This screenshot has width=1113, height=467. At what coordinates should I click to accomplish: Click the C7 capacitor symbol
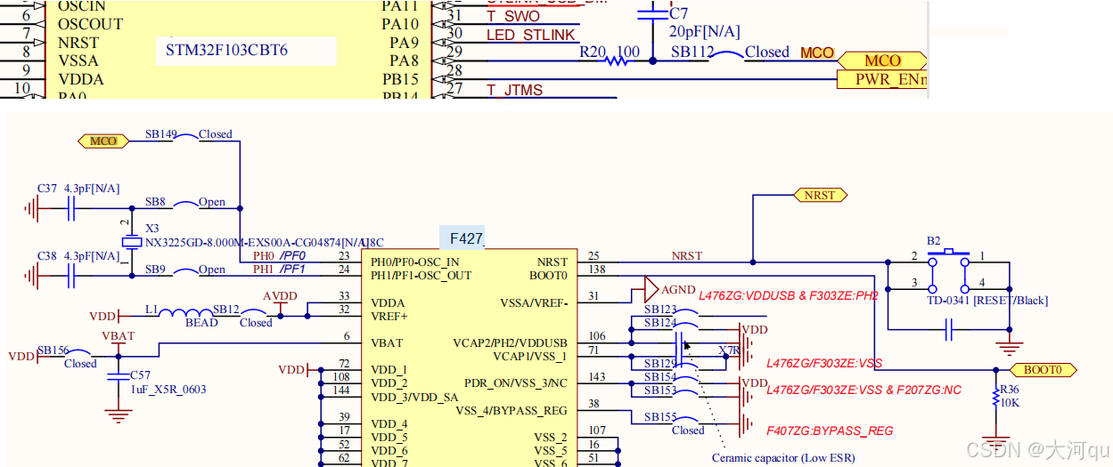coord(653,13)
